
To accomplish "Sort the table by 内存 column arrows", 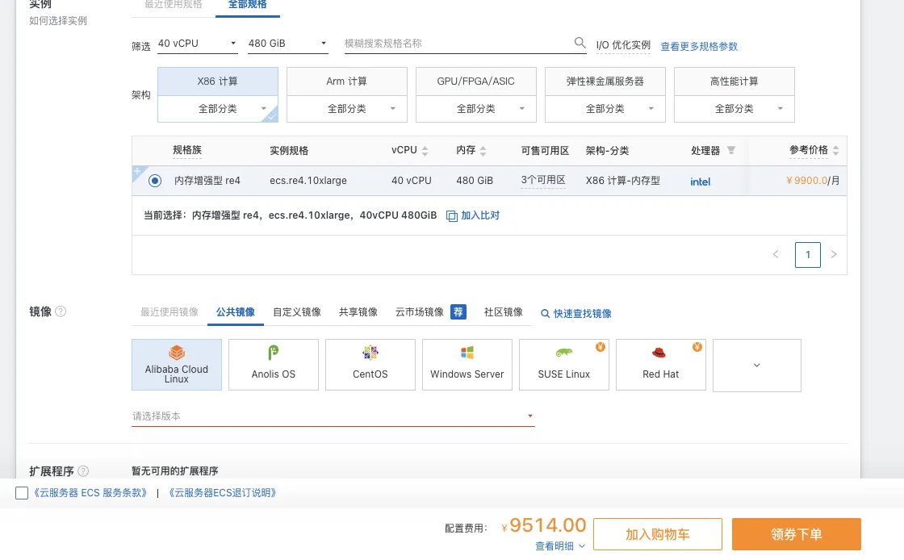I will click(483, 151).
